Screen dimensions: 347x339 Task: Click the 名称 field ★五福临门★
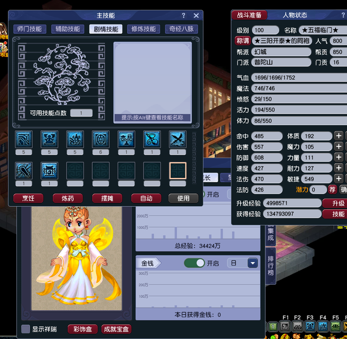click(x=323, y=30)
